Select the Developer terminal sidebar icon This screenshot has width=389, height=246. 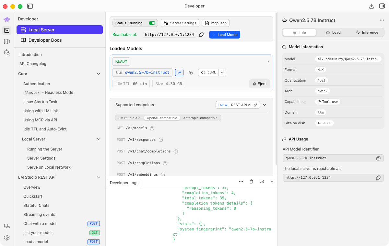click(x=7, y=30)
